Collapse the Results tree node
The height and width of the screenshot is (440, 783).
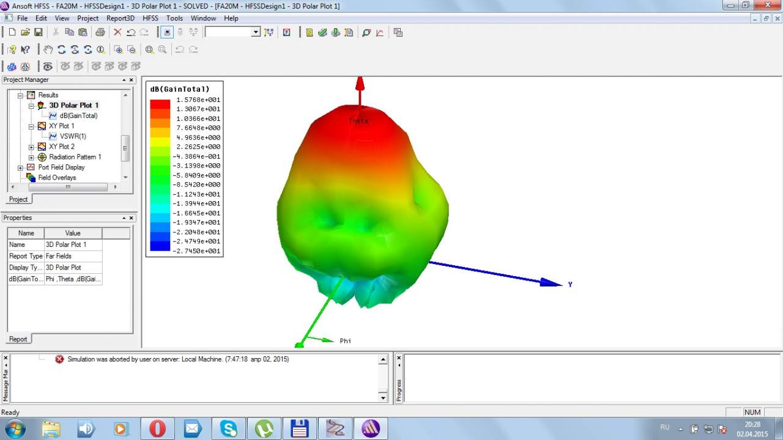point(20,95)
